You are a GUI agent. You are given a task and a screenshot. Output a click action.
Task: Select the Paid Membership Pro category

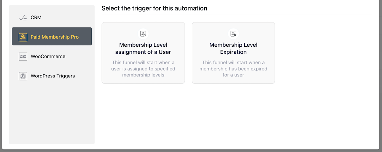[x=52, y=36]
